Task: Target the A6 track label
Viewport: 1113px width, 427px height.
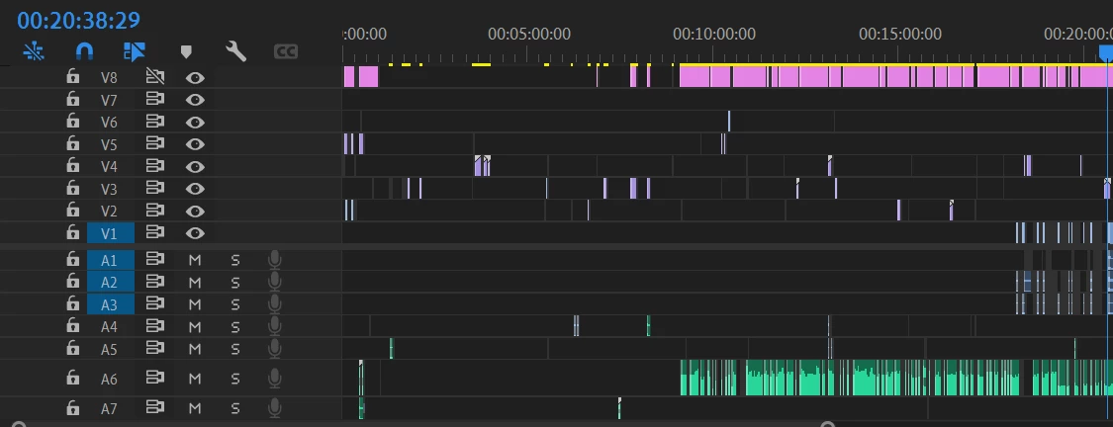Action: coord(109,379)
